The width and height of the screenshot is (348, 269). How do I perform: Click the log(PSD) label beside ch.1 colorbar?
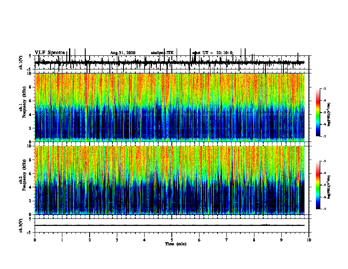[329, 115]
